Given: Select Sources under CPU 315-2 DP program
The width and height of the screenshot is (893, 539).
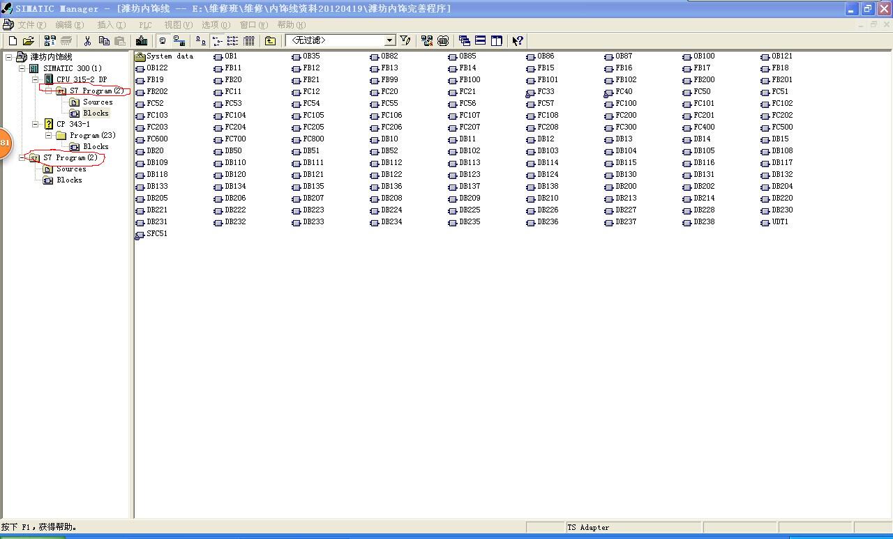Looking at the screenshot, I should tap(98, 102).
